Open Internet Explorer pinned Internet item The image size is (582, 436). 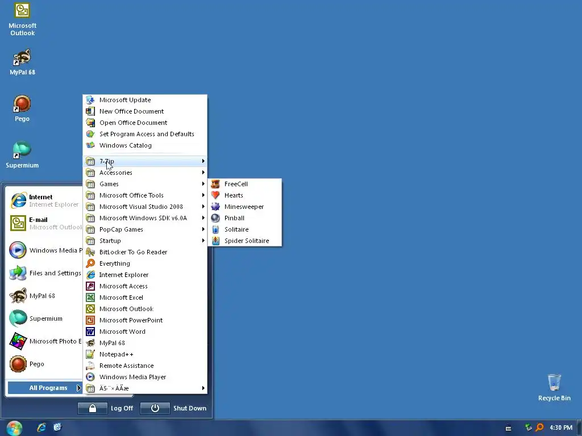(x=44, y=200)
